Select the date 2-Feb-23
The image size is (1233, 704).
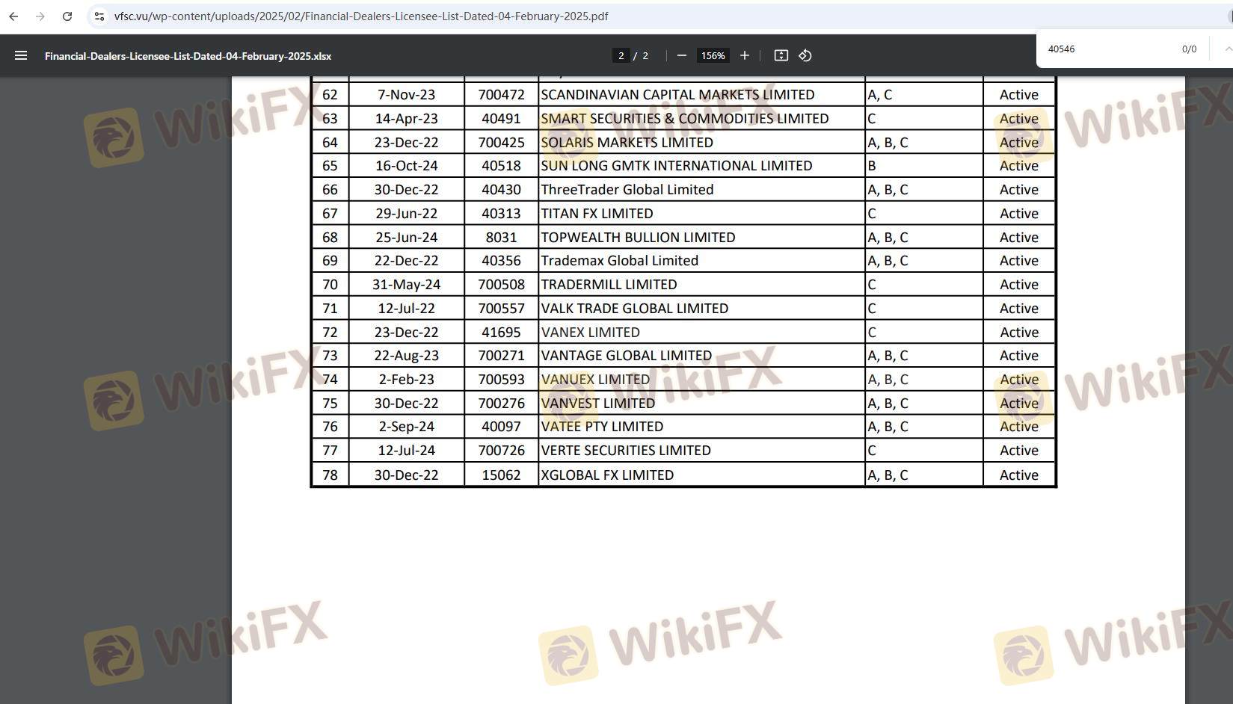tap(406, 380)
